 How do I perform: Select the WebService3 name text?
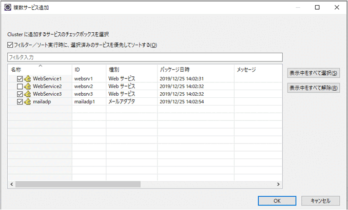pyautogui.click(x=47, y=94)
